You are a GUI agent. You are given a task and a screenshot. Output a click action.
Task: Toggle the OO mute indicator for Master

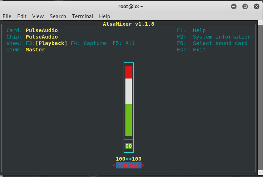[129, 146]
